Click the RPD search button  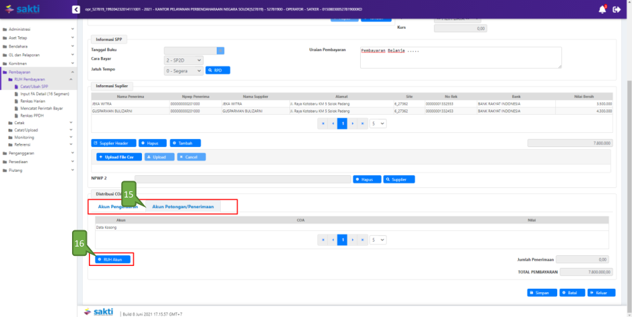(x=218, y=70)
